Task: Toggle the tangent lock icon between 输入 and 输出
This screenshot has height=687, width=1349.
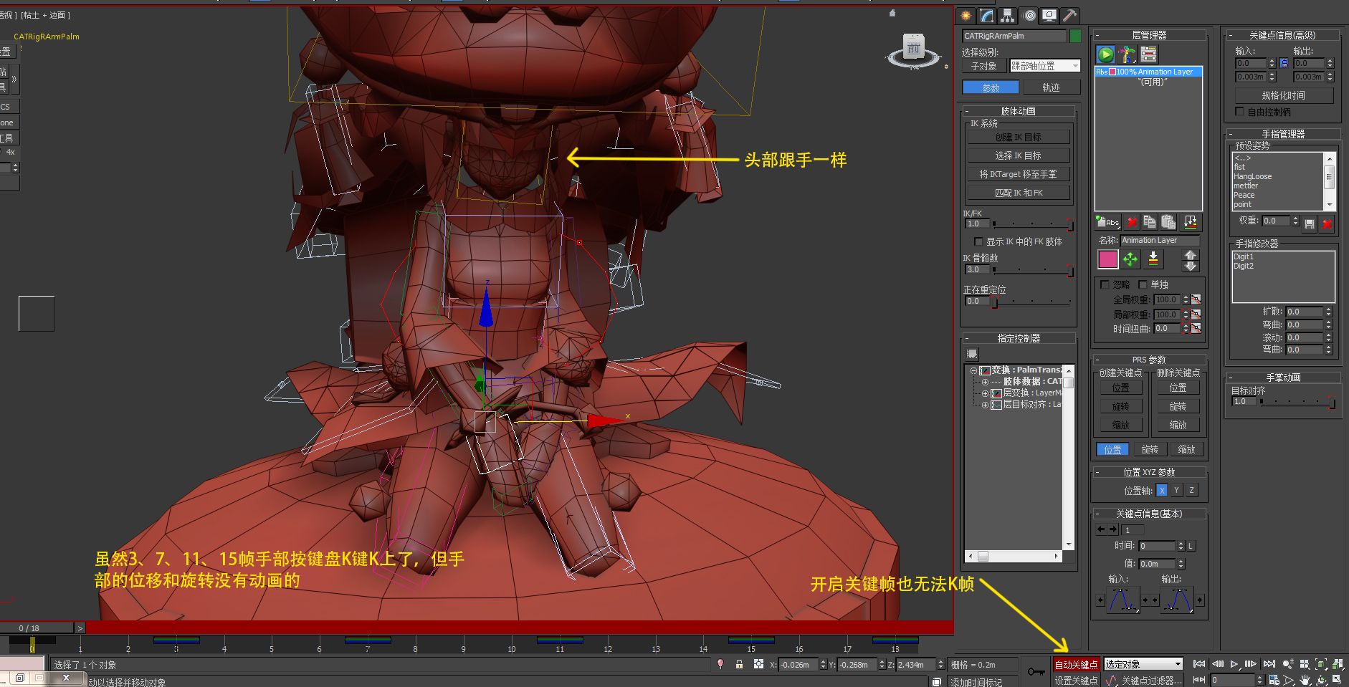Action: point(1284,64)
